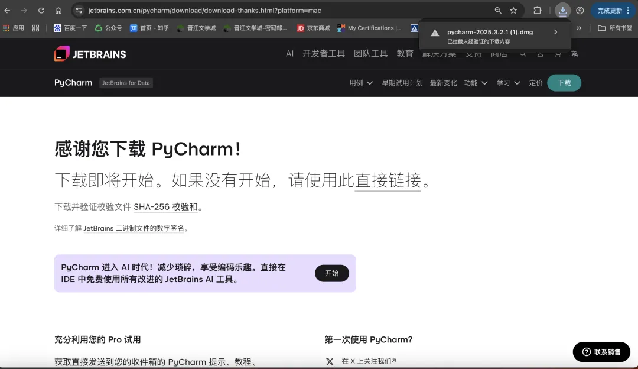The image size is (638, 369).
Task: Click the address bar URL
Action: pos(204,11)
